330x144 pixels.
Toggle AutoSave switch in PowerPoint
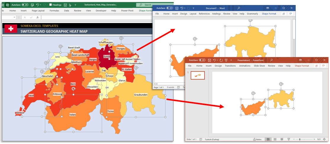[202, 60]
